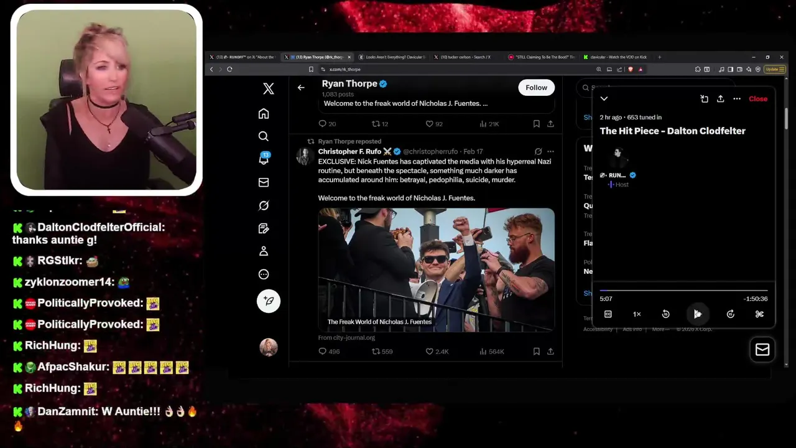
Task: Switch to clavicular Kick VOD tab
Action: point(616,57)
